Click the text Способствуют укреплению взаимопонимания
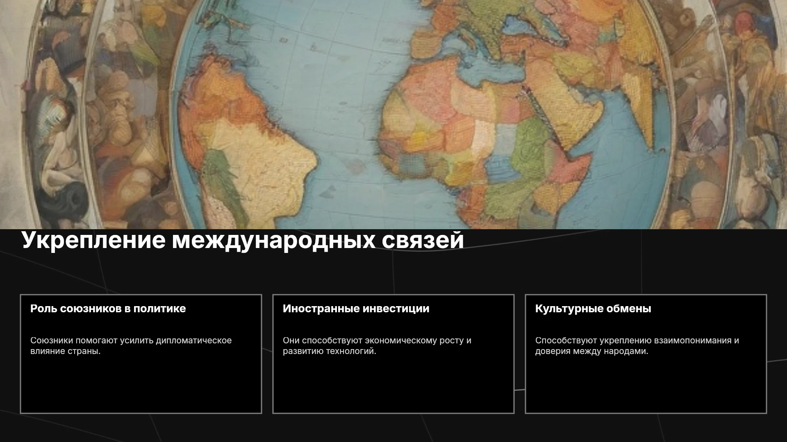The image size is (787, 442). [x=637, y=346]
